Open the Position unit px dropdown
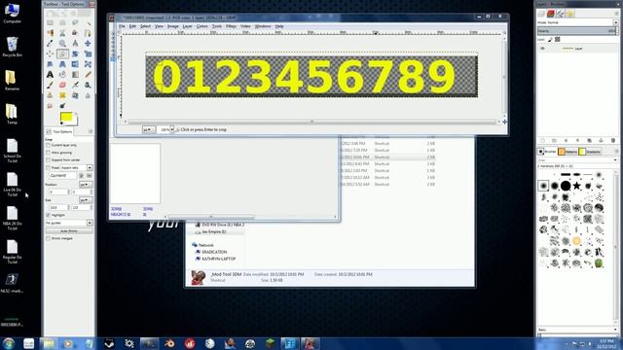This screenshot has height=350, width=623. (85, 185)
